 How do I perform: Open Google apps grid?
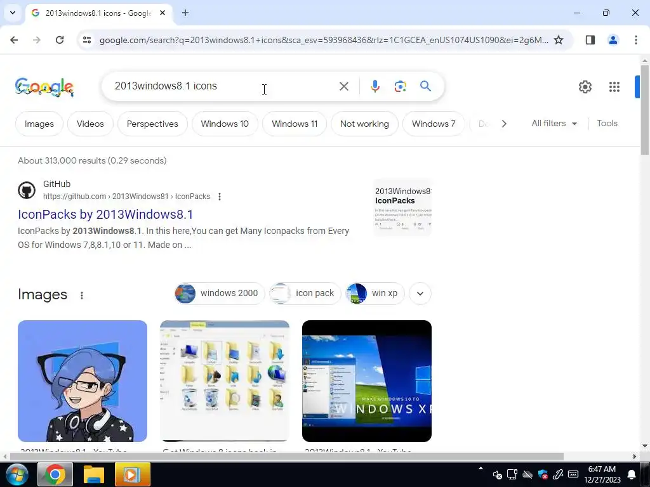(614, 86)
